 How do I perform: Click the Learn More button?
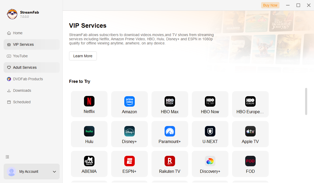[83, 56]
